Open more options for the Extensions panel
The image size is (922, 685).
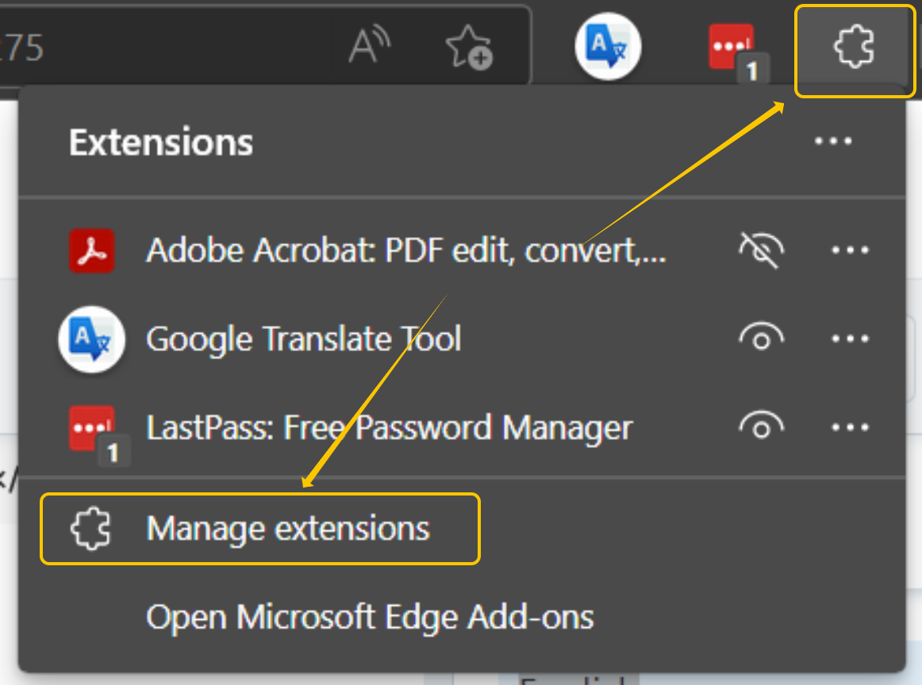coord(832,141)
